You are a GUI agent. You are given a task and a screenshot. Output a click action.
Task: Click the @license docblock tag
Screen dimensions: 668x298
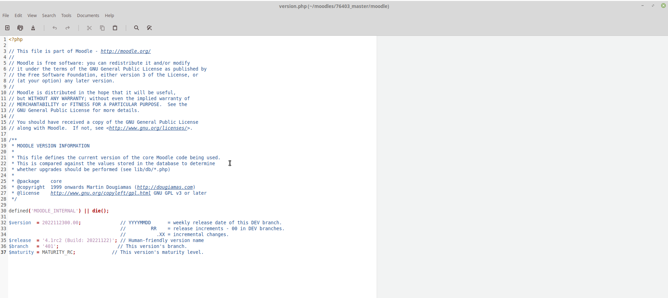[28, 193]
